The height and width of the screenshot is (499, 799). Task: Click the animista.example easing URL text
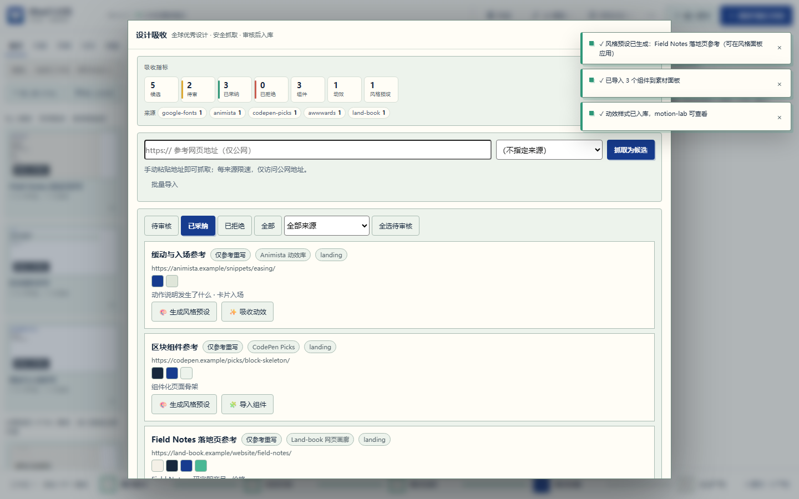coord(213,268)
